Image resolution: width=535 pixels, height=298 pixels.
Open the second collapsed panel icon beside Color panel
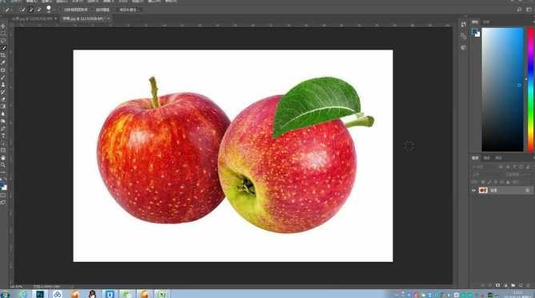[x=463, y=36]
